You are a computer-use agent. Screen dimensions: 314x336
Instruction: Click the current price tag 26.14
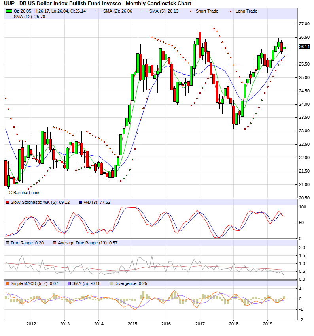click(304, 47)
